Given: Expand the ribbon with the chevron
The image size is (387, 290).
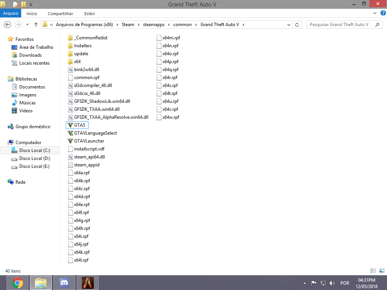Looking at the screenshot, I should point(375,13).
